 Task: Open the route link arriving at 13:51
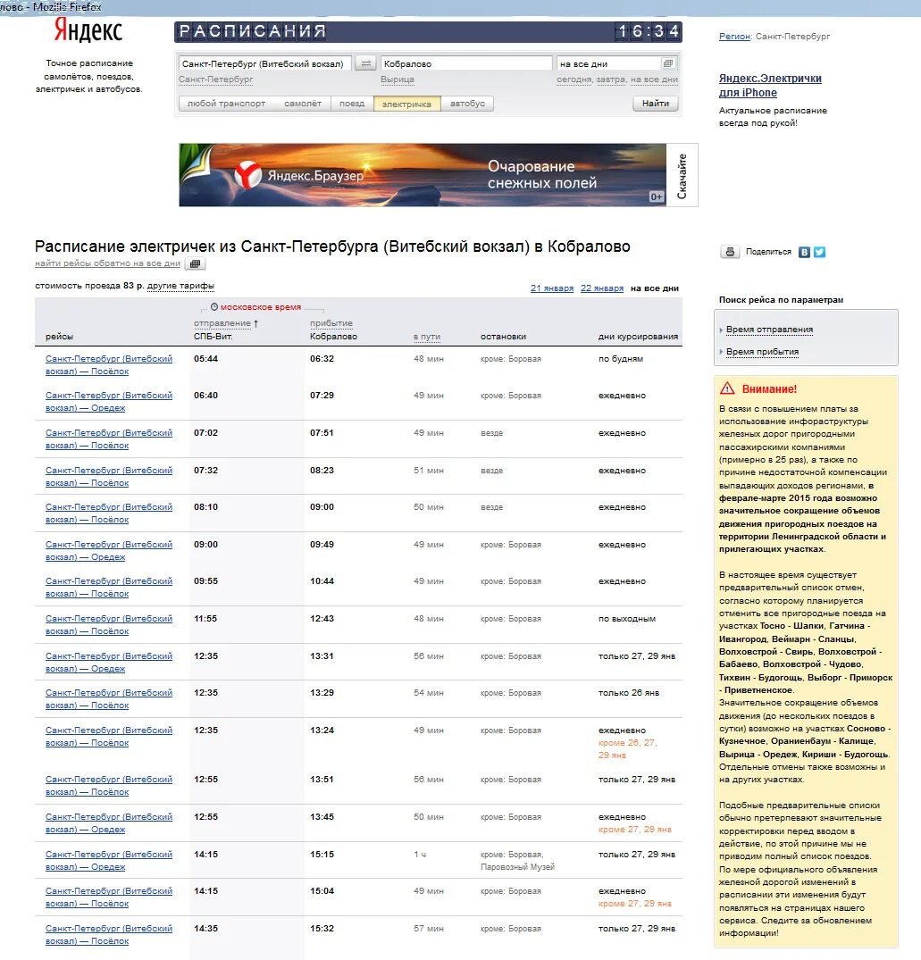[109, 786]
